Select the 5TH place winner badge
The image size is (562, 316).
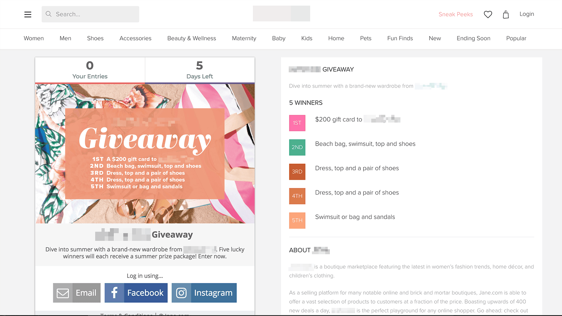click(297, 220)
